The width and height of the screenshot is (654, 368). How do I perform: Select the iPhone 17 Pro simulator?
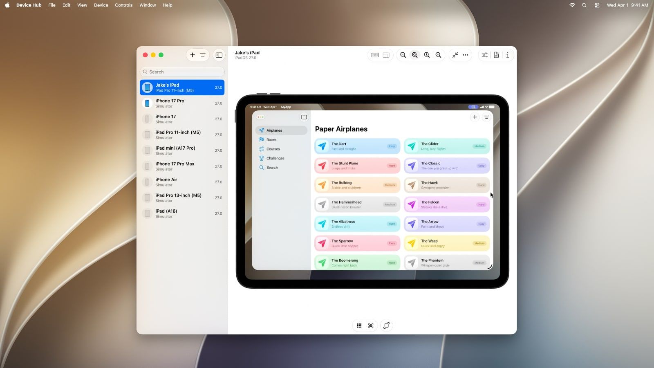coord(182,103)
